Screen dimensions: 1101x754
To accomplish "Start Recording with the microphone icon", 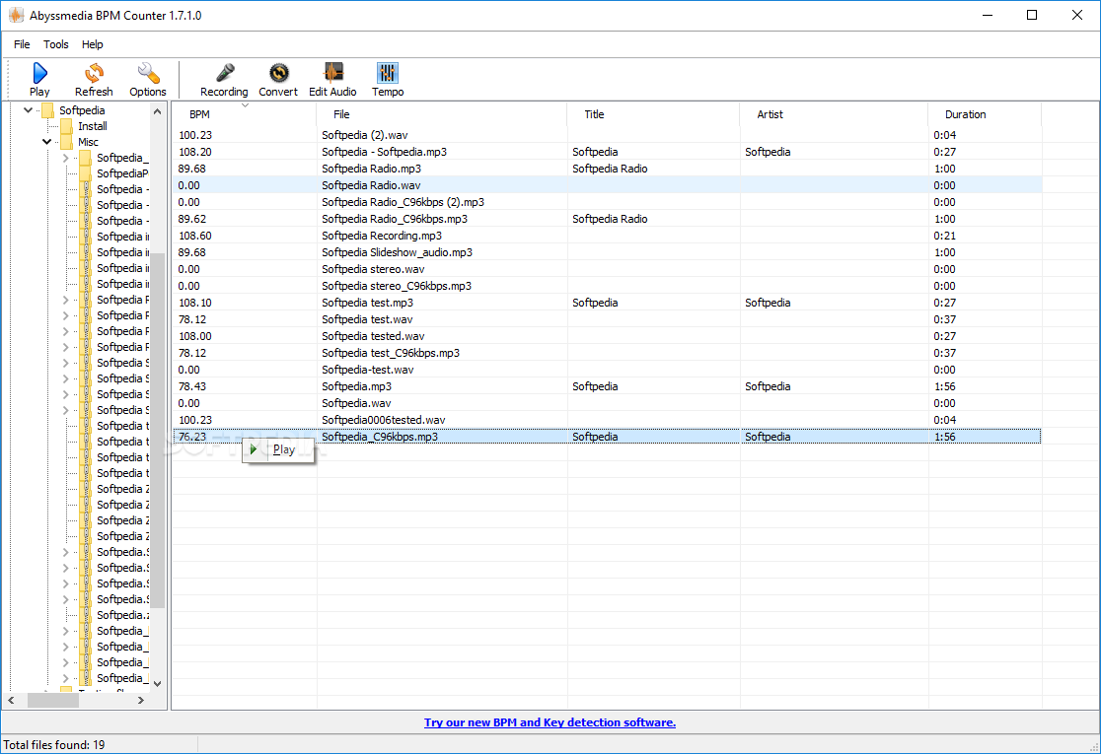I will (x=225, y=73).
